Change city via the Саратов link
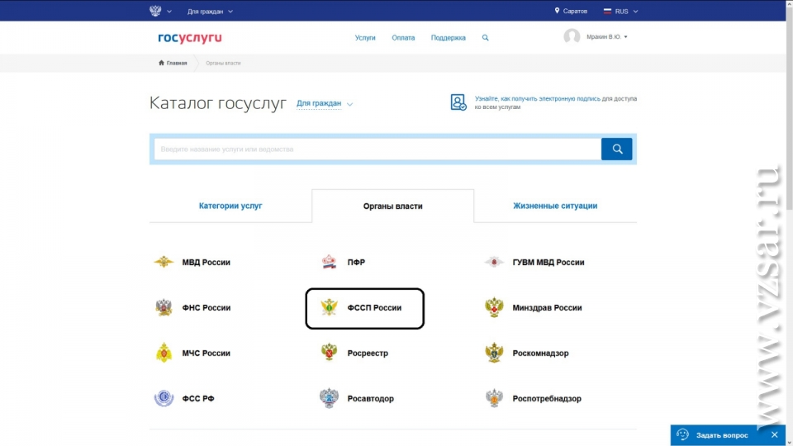This screenshot has height=446, width=793. 575,11
